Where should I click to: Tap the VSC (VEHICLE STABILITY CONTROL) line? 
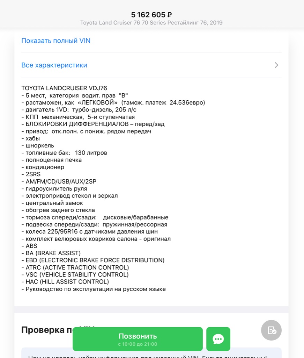tap(75, 274)
